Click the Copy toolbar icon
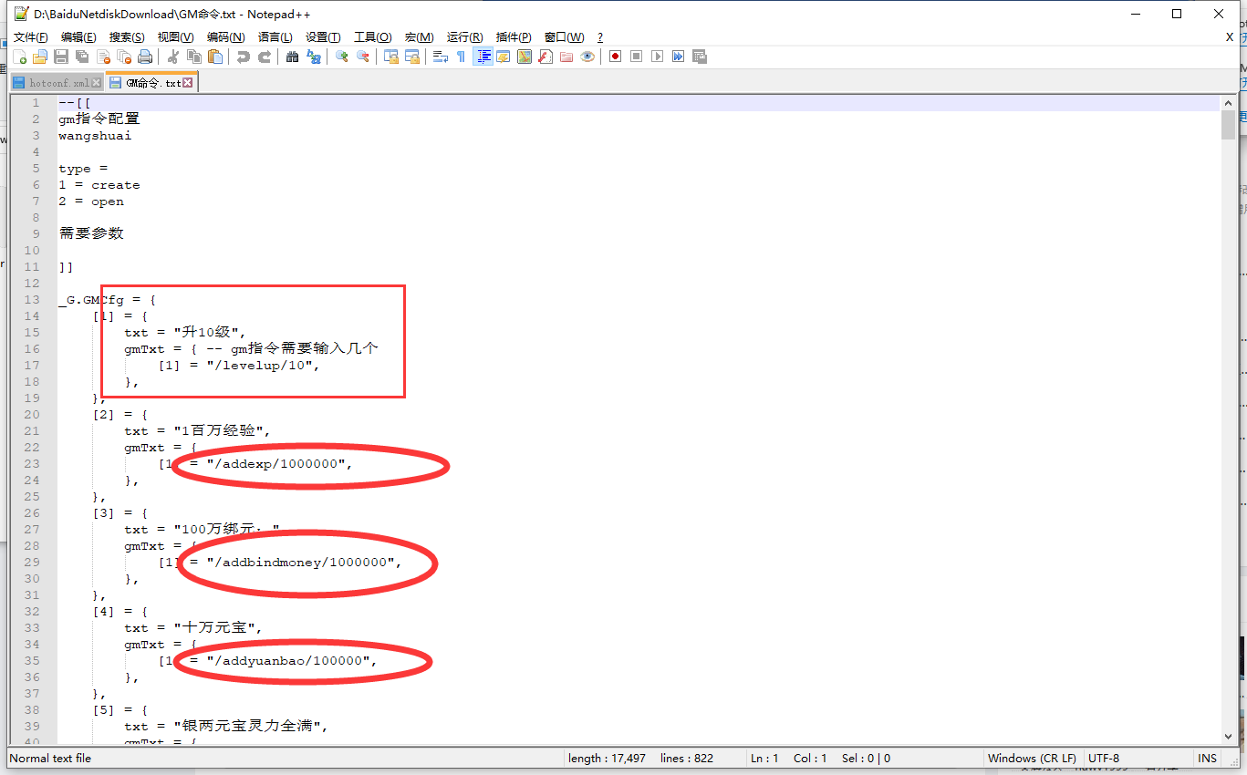Screen dimensions: 1247x775 coord(193,57)
